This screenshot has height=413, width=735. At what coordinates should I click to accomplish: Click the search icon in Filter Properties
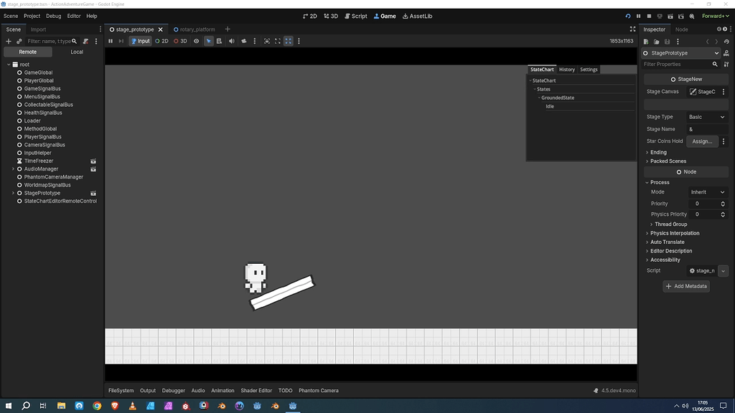click(x=716, y=64)
